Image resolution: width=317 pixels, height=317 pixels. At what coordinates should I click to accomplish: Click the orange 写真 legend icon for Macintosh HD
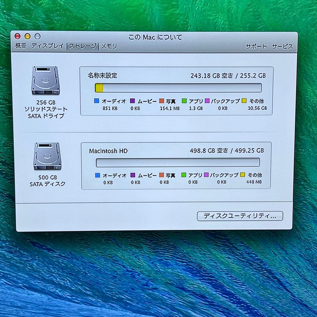(x=161, y=175)
